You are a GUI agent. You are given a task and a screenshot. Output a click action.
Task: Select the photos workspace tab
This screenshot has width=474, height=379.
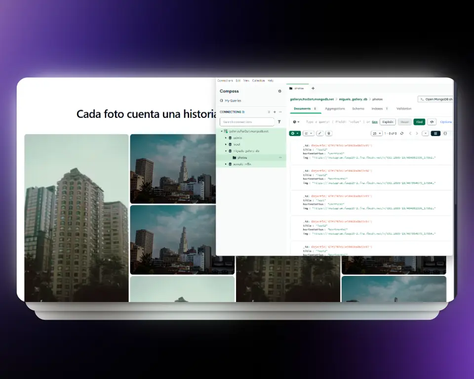[297, 88]
